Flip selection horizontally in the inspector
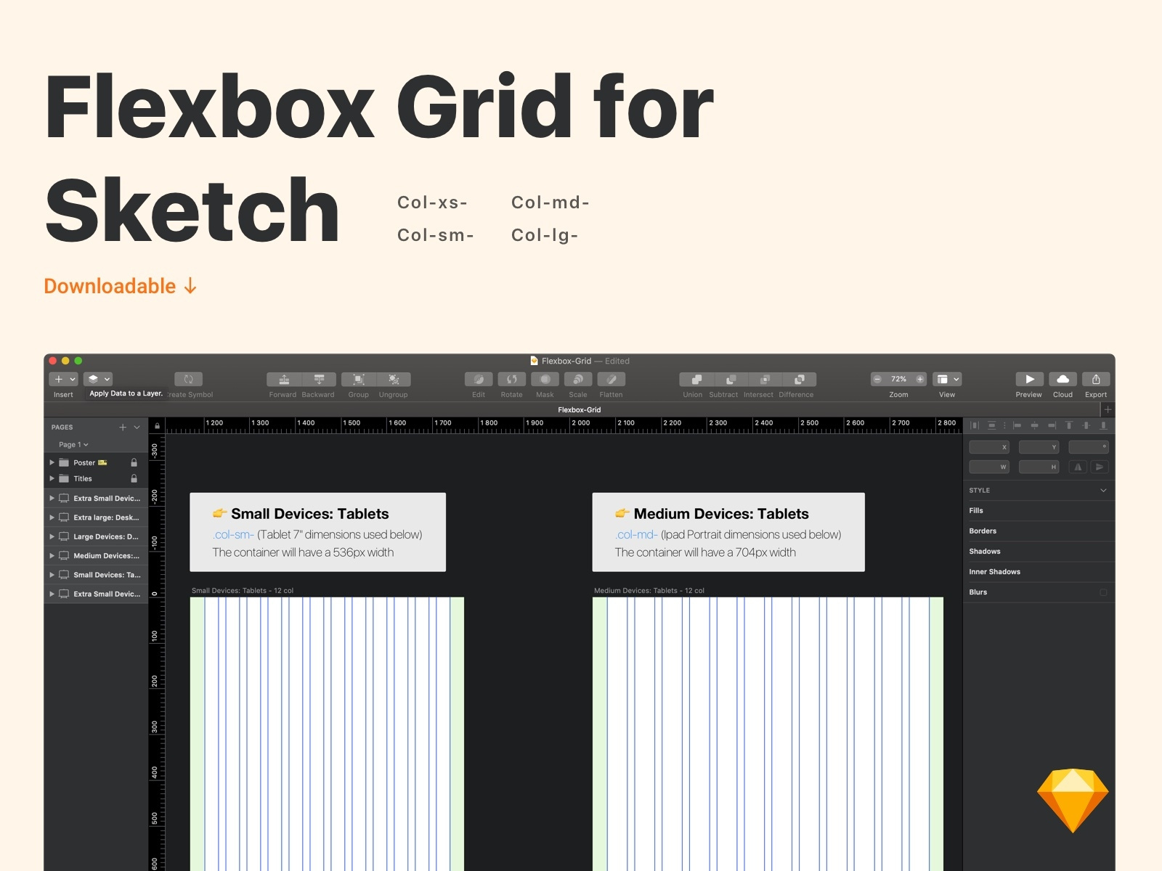 tap(1078, 467)
